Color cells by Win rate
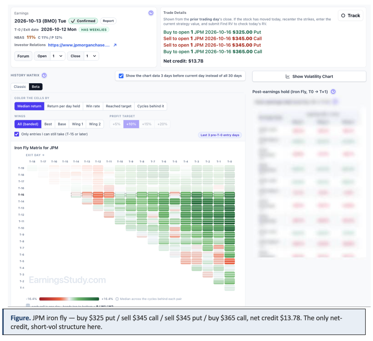 coord(93,106)
